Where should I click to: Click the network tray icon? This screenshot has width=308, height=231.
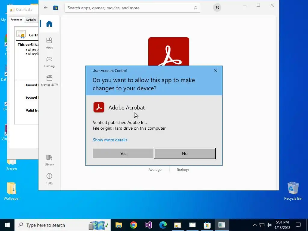pyautogui.click(x=262, y=225)
